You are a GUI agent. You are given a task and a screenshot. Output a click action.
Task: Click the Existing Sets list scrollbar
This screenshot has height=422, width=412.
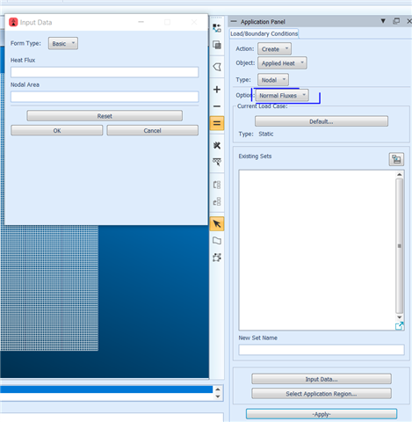pyautogui.click(x=400, y=245)
